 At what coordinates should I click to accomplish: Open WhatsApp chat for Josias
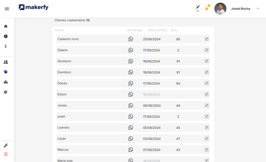(x=131, y=105)
